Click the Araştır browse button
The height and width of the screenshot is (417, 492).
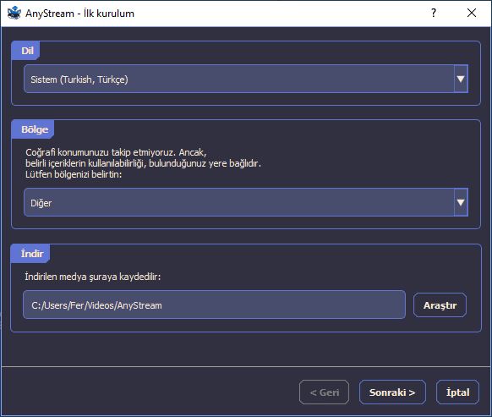[x=440, y=305]
